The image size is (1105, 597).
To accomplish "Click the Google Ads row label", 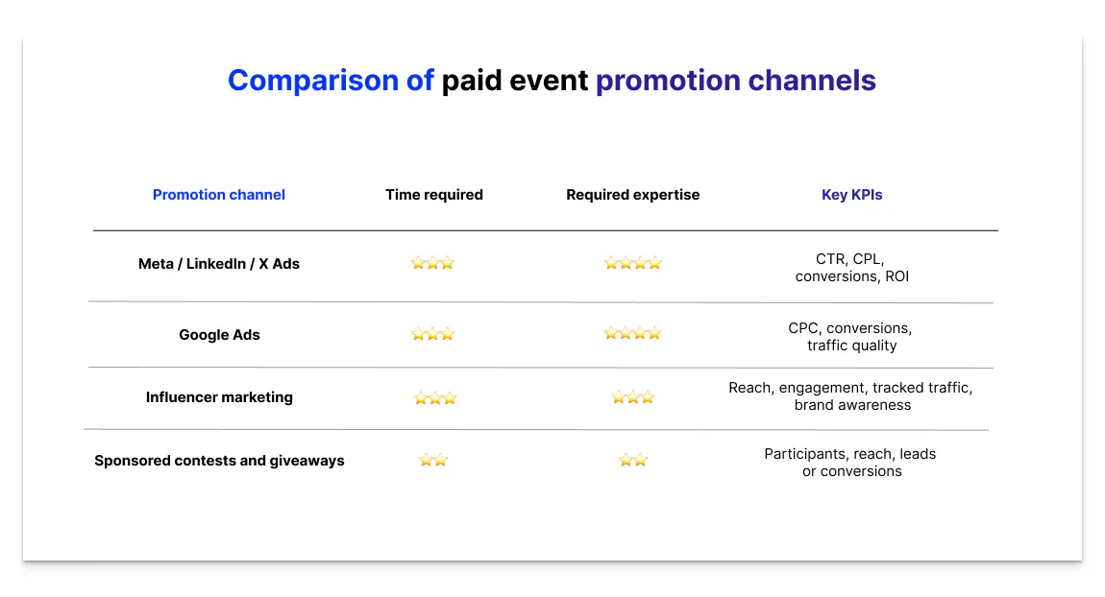I will (218, 334).
